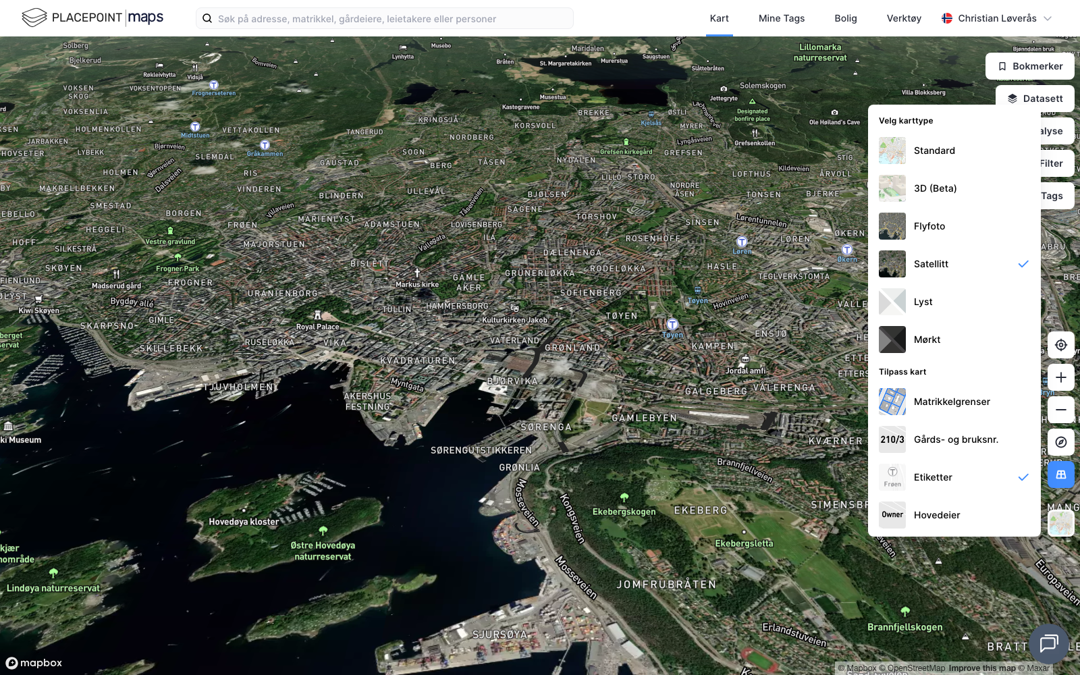Click the Brannfjellskogen park icon

(905, 612)
